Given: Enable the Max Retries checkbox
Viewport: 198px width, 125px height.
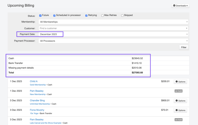Looking at the screenshot, I should 102,16.
